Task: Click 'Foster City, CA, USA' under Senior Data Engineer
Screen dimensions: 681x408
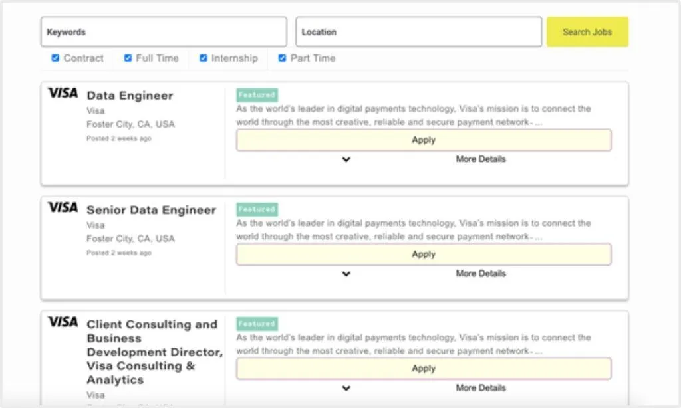Action: 130,239
